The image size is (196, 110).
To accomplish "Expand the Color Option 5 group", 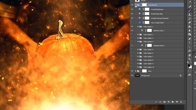I will point(138,50).
